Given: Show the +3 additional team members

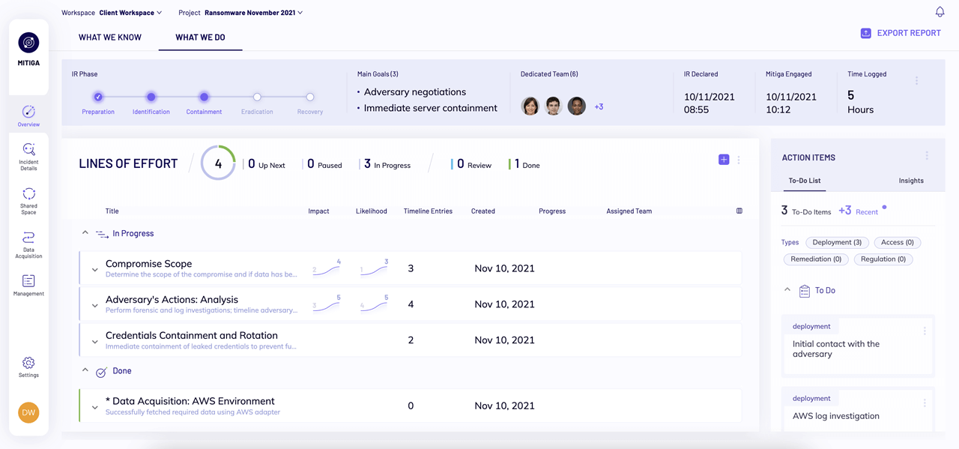Looking at the screenshot, I should point(599,106).
